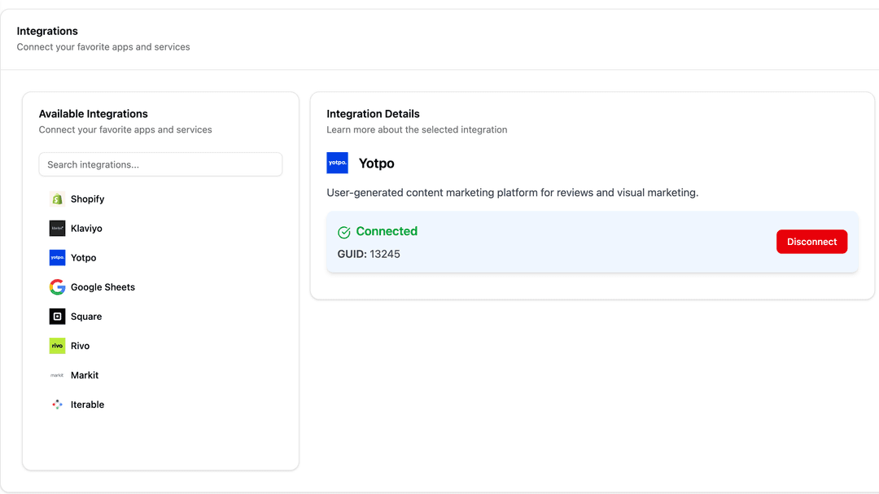Click the green Rivo logo icon
The height and width of the screenshot is (494, 879).
click(57, 346)
